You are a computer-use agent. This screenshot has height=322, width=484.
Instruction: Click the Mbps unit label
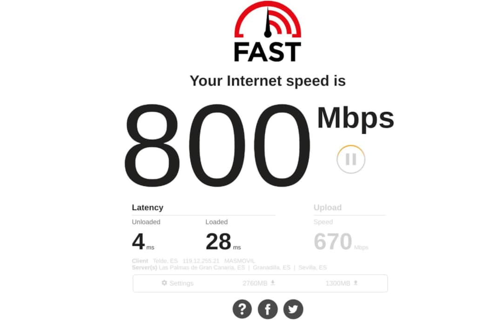(356, 119)
